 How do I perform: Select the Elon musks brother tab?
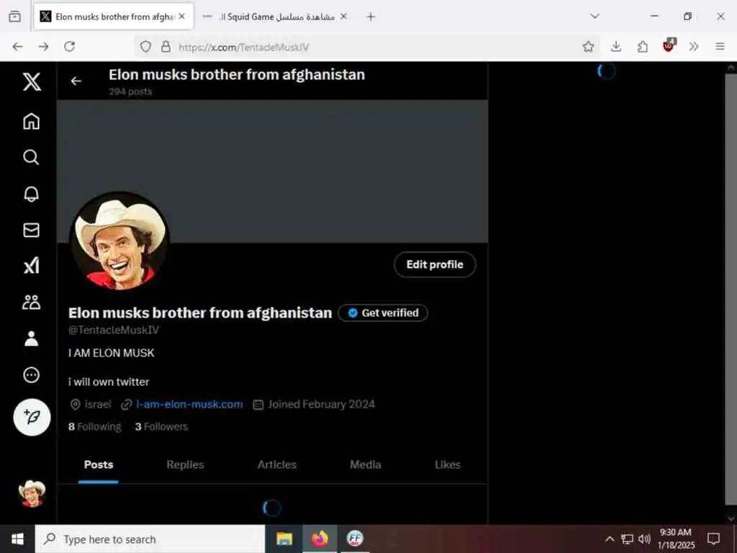[x=114, y=17]
